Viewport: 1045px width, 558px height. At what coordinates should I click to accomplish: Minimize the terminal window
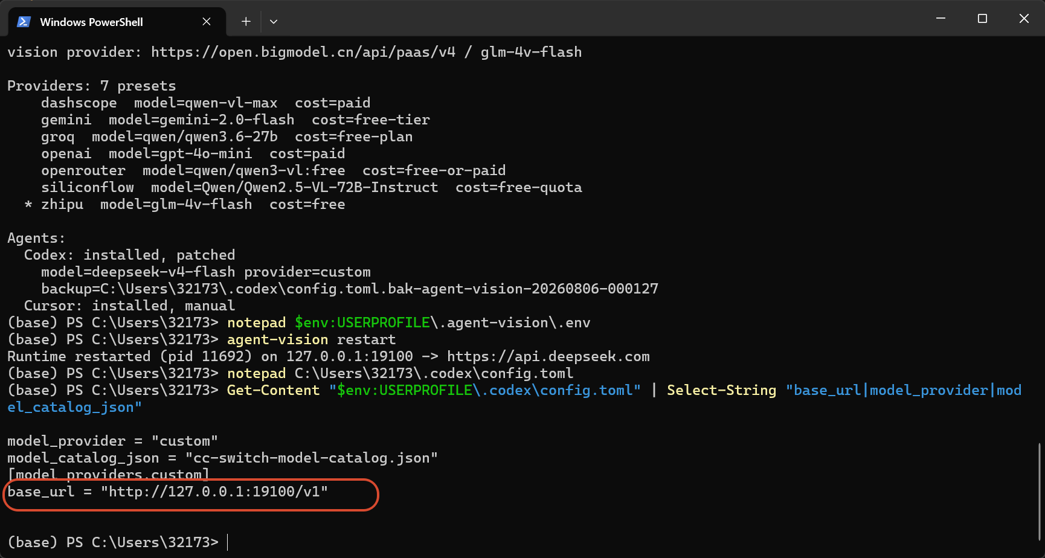(x=940, y=19)
